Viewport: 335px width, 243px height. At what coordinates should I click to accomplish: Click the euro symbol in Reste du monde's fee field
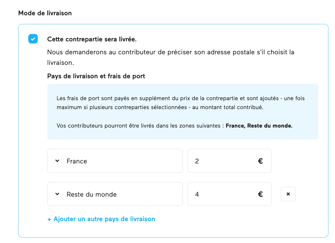coord(260,194)
